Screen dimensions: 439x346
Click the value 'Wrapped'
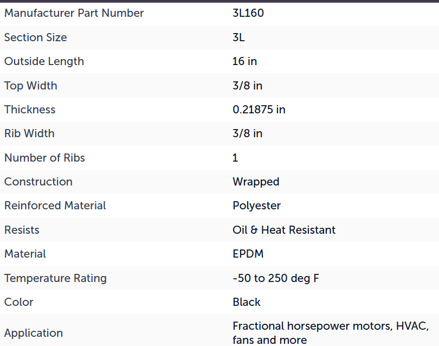pos(256,182)
